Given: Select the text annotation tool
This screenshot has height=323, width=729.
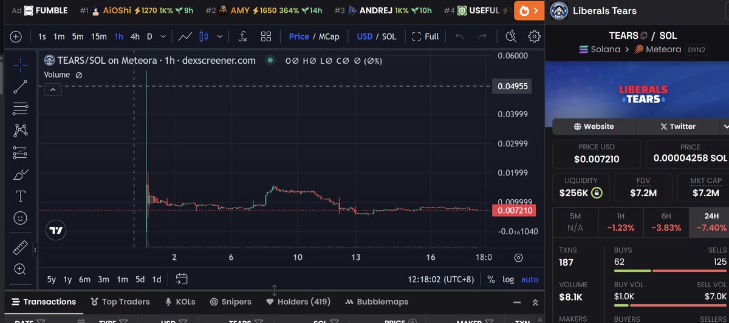Looking at the screenshot, I should tap(20, 196).
